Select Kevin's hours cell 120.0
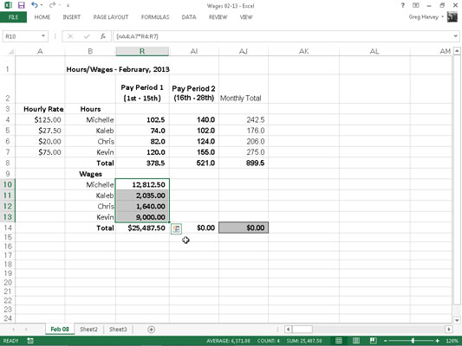Image resolution: width=462 pixels, height=346 pixels. [142, 152]
